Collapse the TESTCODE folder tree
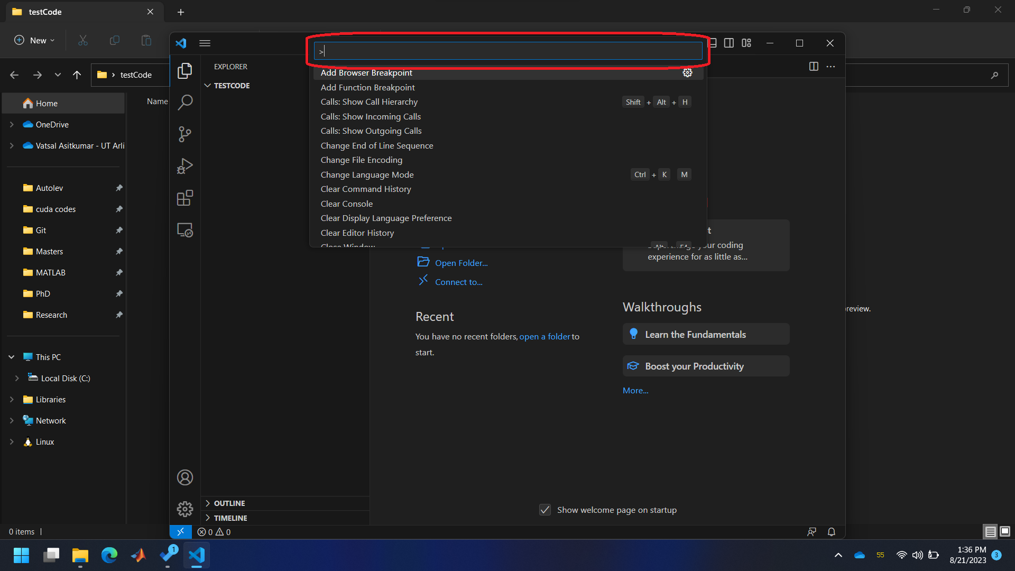The width and height of the screenshot is (1015, 571). point(231,86)
